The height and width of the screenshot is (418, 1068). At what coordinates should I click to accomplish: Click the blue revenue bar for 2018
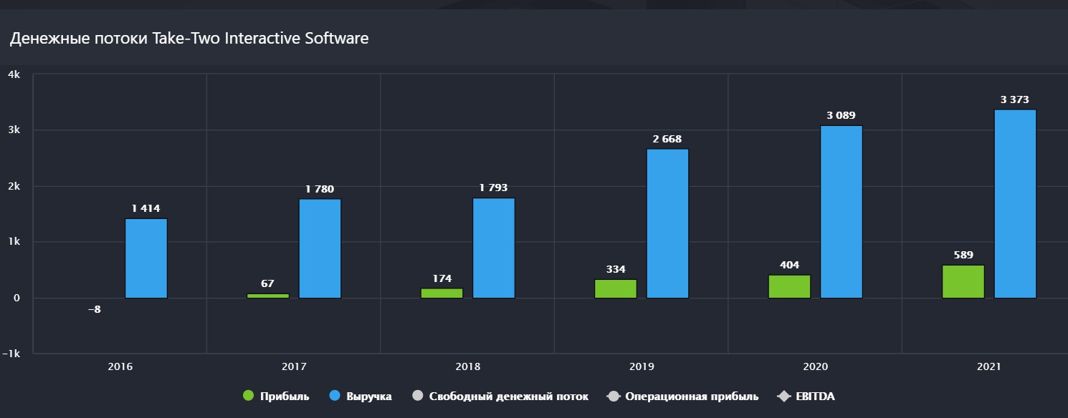494,248
